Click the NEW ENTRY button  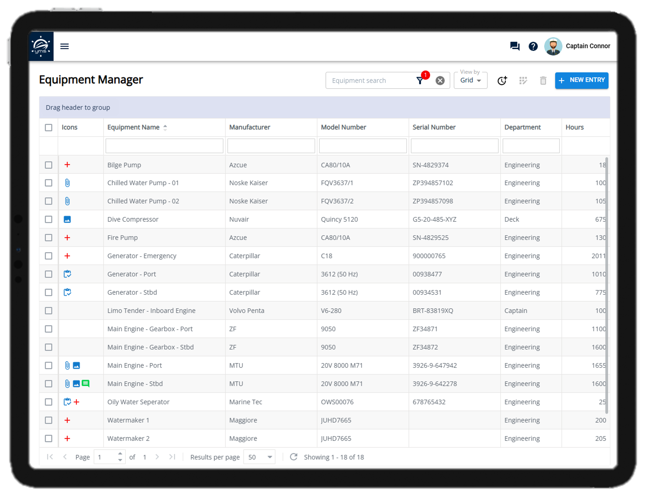pyautogui.click(x=581, y=80)
